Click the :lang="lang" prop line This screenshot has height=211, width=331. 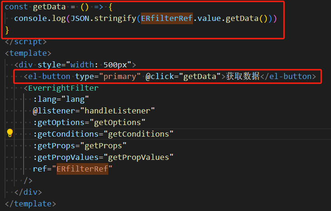tap(60, 99)
